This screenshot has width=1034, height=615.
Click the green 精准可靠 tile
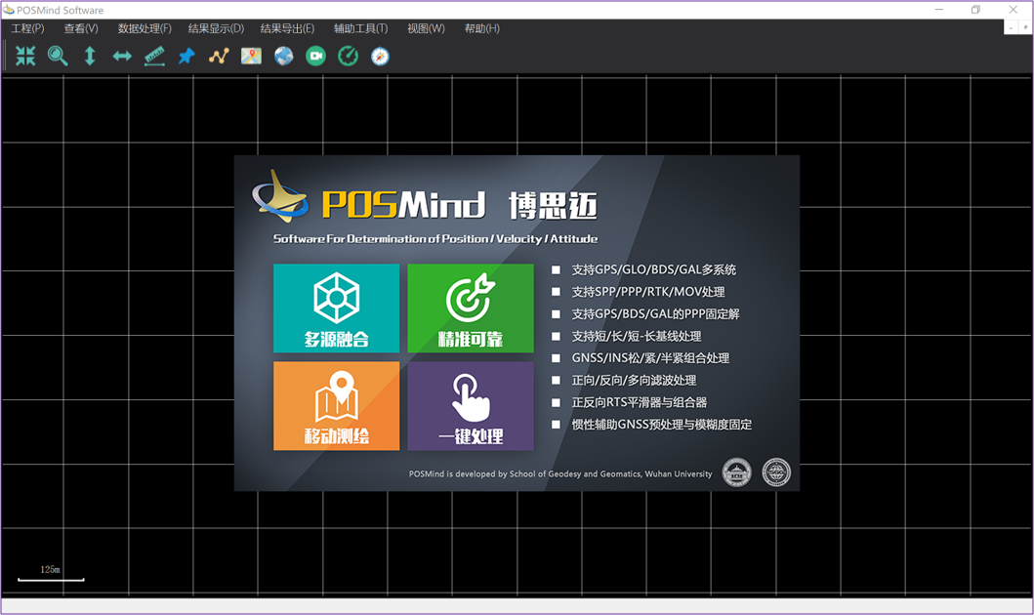471,307
